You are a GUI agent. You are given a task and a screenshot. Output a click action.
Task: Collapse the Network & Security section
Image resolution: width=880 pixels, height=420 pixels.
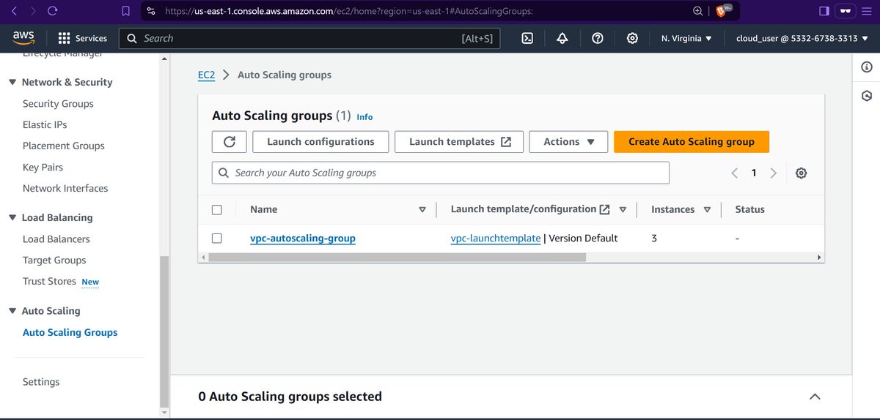pyautogui.click(x=12, y=83)
